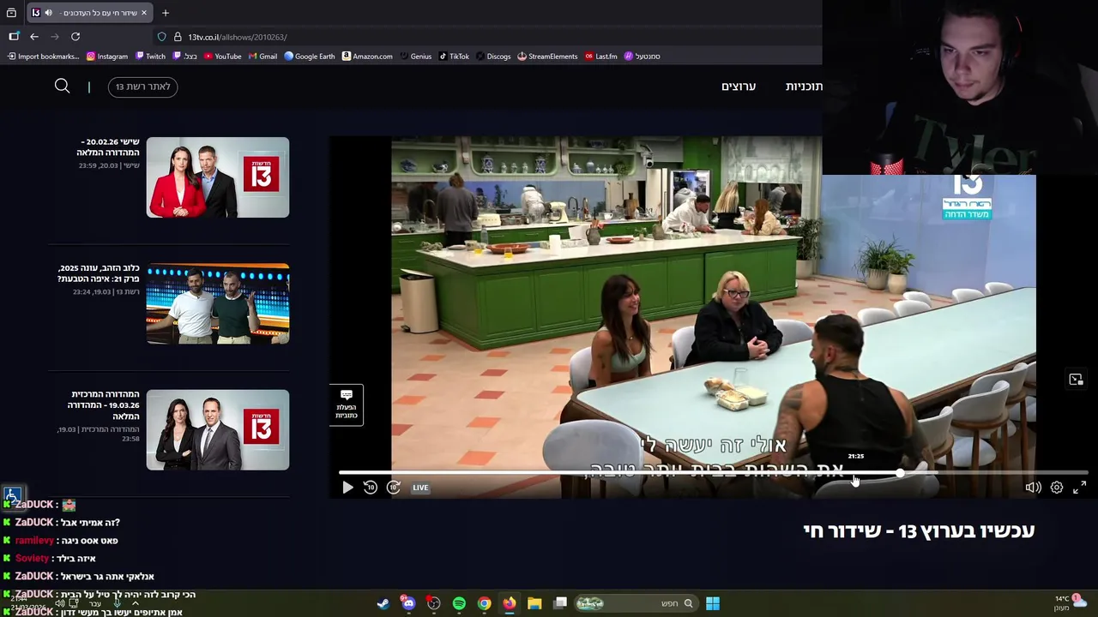Go back in the browser
1098x617 pixels.
point(34,37)
